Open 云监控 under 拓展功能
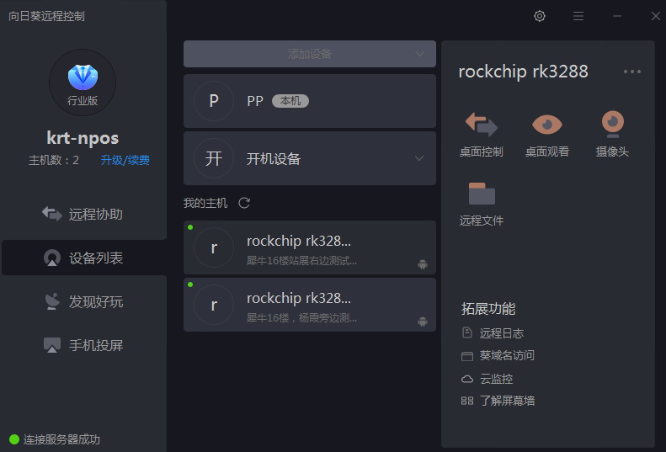Viewport: 666px width, 452px height. [x=488, y=379]
